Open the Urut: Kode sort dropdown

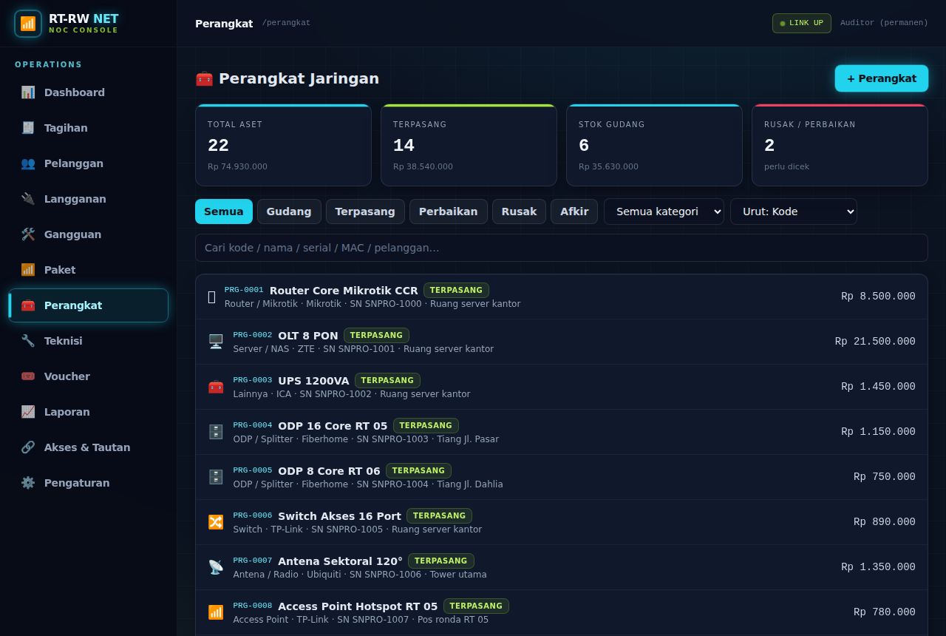point(794,212)
